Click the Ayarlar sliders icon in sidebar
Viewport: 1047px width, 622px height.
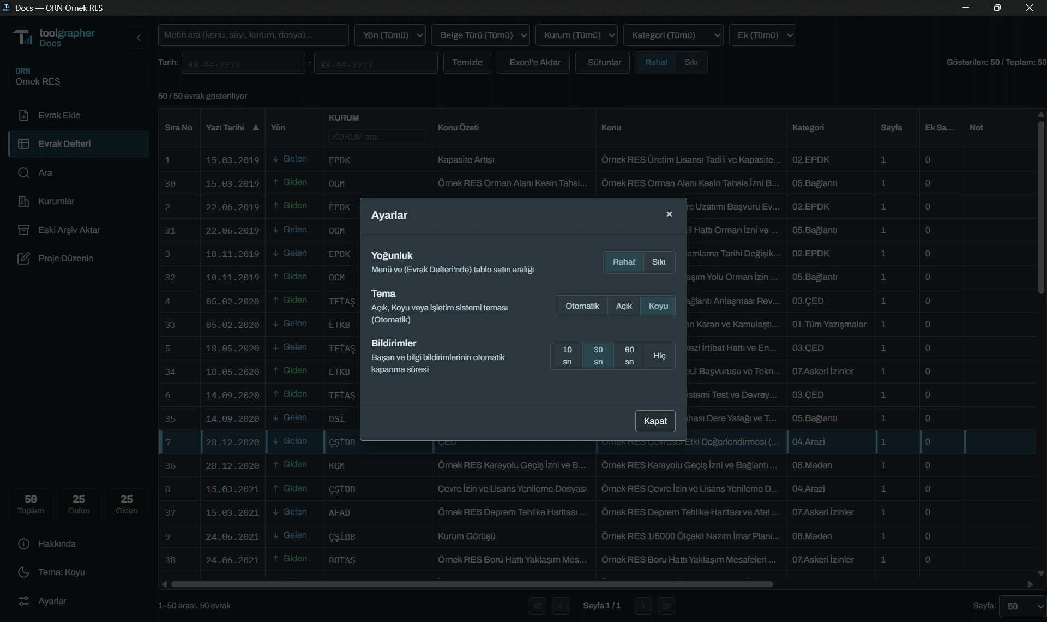click(x=23, y=601)
